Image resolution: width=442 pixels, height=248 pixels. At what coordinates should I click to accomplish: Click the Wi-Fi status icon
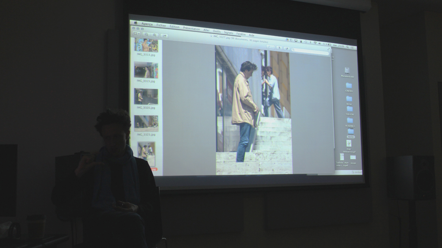coord(315,43)
